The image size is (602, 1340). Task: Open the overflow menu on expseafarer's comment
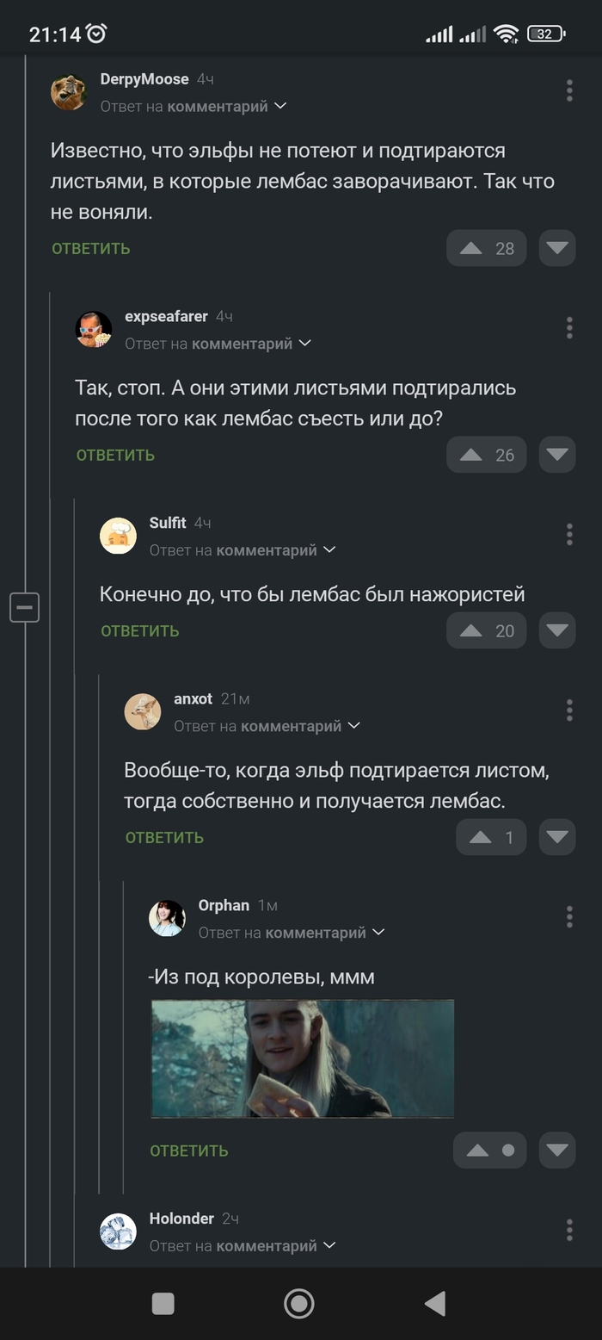point(568,327)
